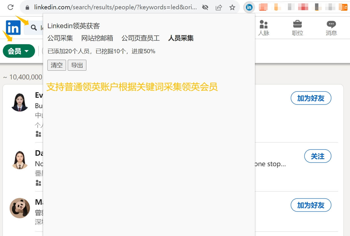Open the LinkedIn extension icon in toolbar
Image resolution: width=350 pixels, height=236 pixels.
tap(249, 7)
